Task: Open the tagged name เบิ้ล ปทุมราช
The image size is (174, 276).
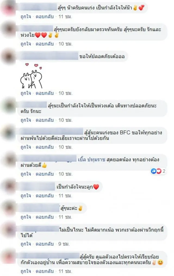Action: (x=91, y=160)
